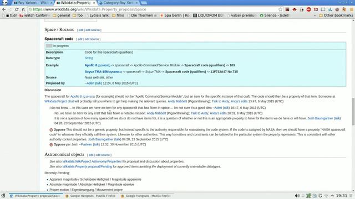Open the Gmail extension icon in toolbar
The width and height of the screenshot is (355, 199).
point(316,9)
